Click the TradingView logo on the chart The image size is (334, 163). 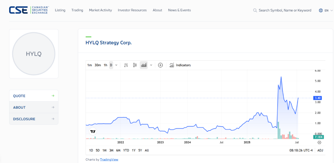pyautogui.click(x=93, y=131)
